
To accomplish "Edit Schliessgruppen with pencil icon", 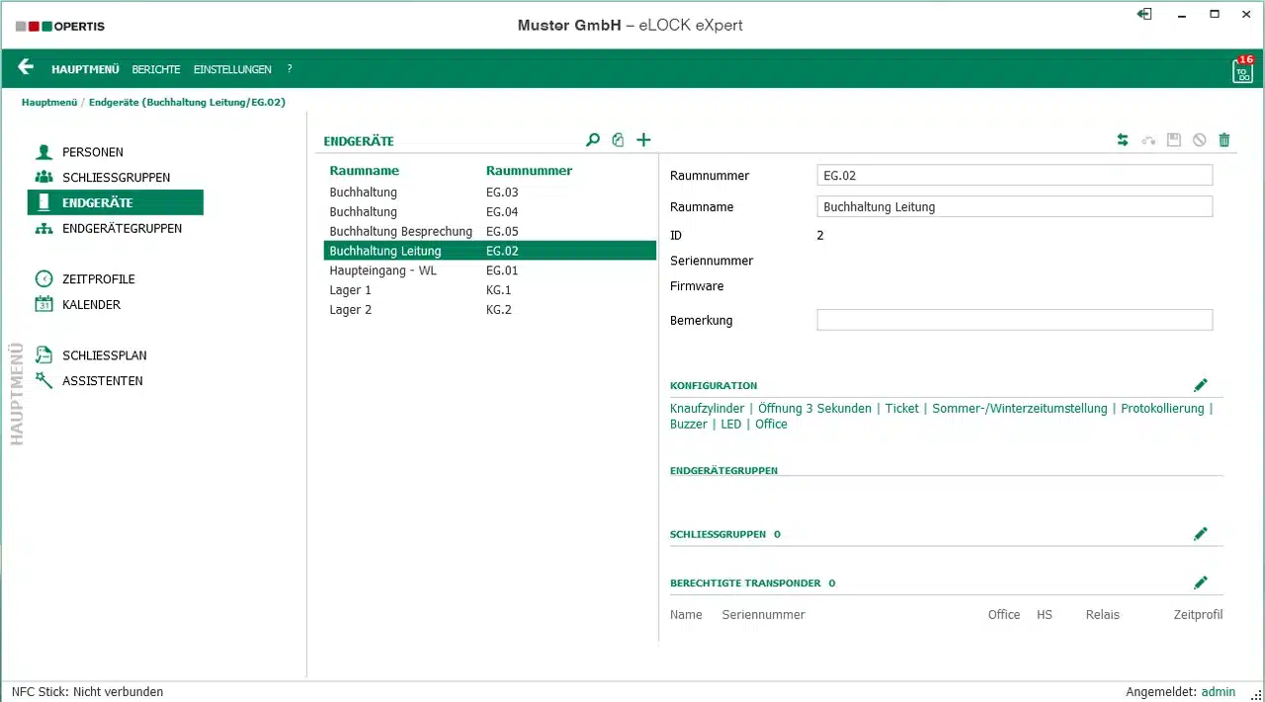I will point(1201,534).
